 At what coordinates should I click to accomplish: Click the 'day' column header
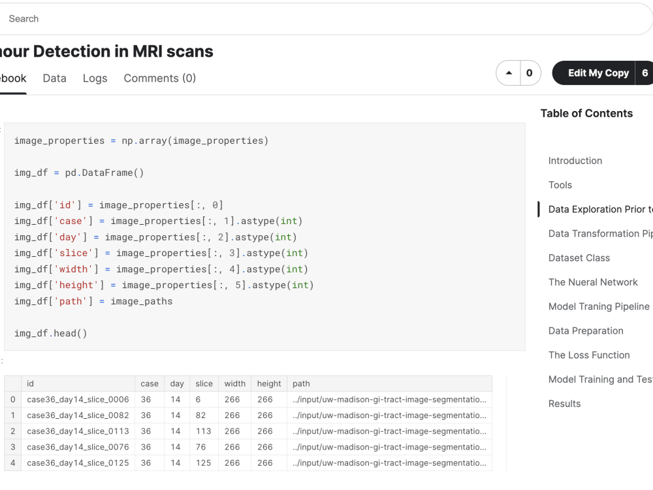(177, 384)
